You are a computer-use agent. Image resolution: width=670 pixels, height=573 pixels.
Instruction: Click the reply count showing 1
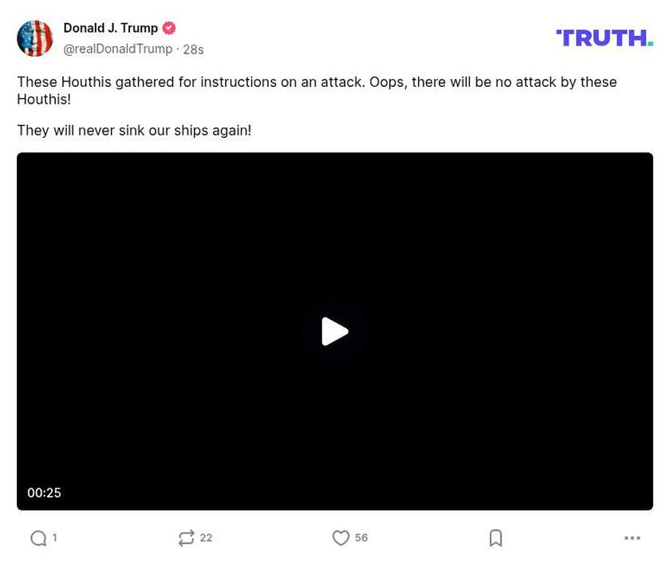pyautogui.click(x=53, y=538)
